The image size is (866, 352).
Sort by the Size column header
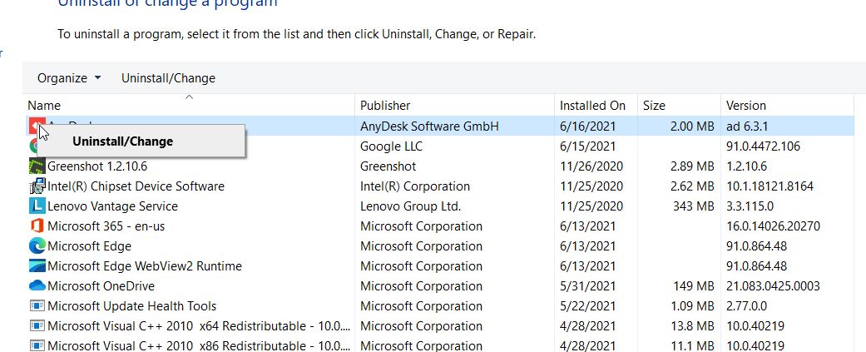[x=654, y=106]
